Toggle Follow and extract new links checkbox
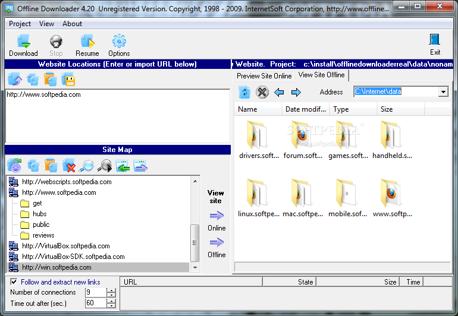458x316 pixels. pyautogui.click(x=14, y=282)
